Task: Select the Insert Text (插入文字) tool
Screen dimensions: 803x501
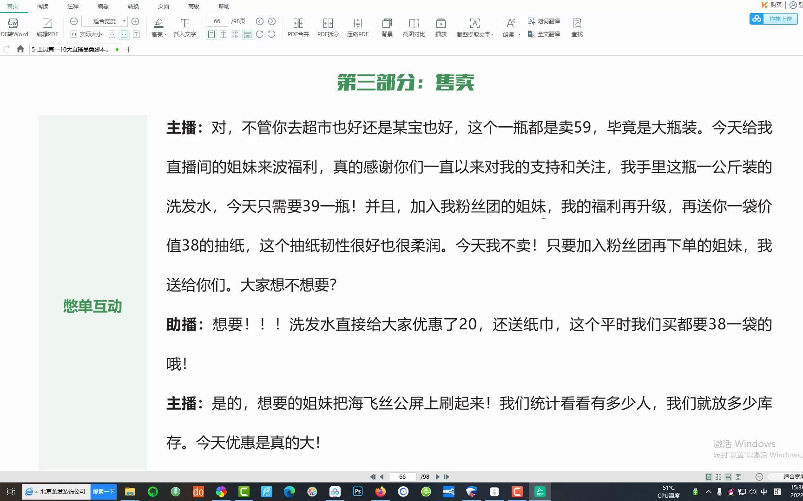Action: [x=185, y=27]
